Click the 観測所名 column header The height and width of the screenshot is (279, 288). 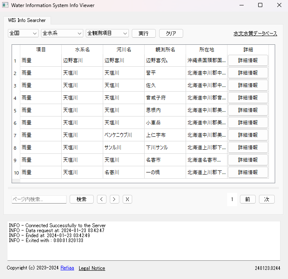[165, 50]
